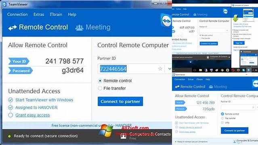The image size is (258, 145).
Task: Click the TeamViewer logo in the top-right window
Action: pyautogui.click(x=225, y=11)
